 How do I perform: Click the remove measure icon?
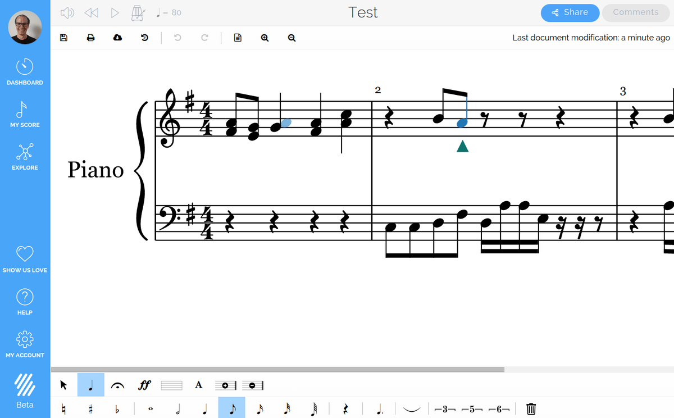[252, 385]
